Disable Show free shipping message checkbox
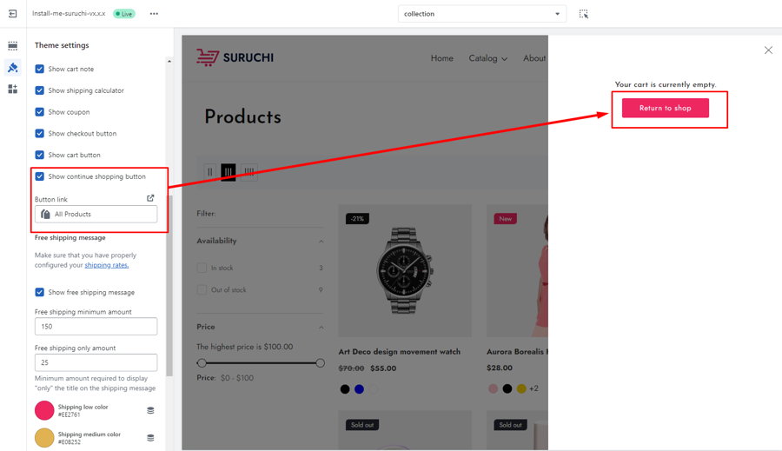782x451 pixels. point(39,292)
